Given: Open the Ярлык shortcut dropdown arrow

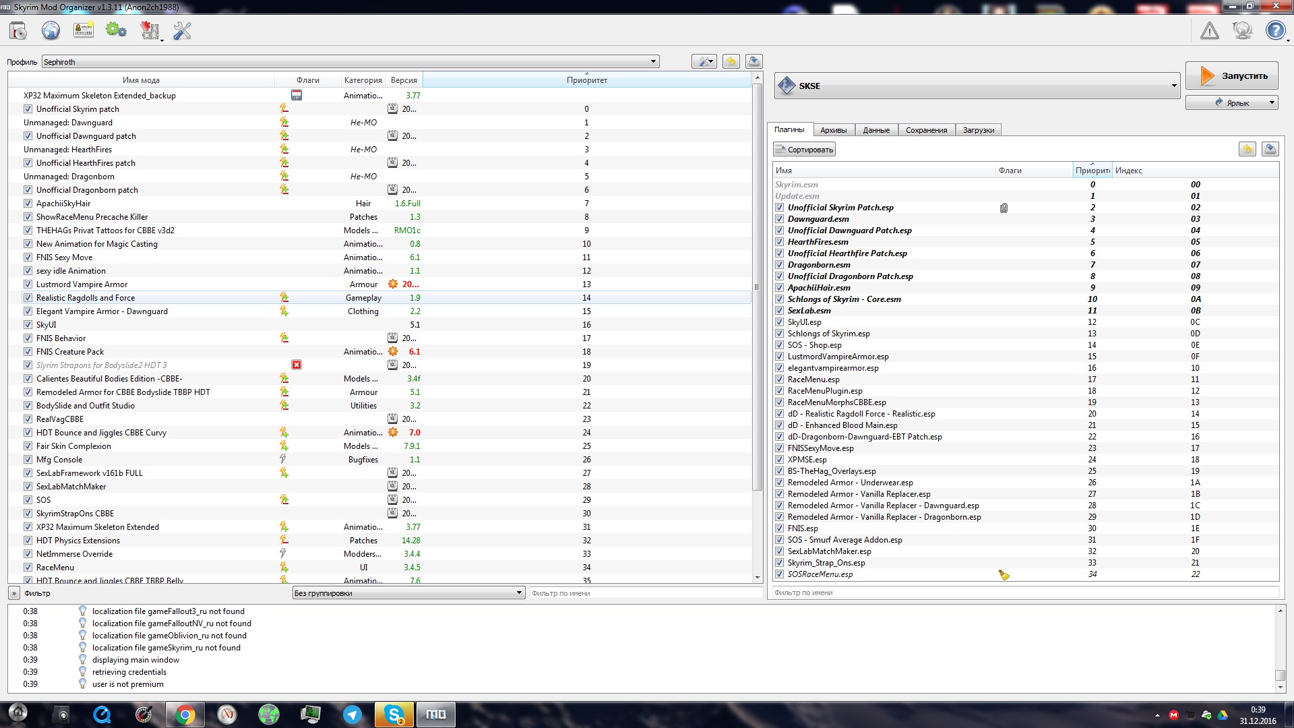Looking at the screenshot, I should click(x=1272, y=103).
